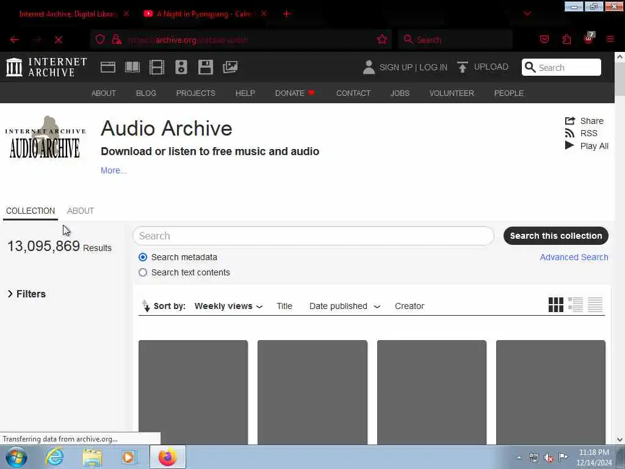This screenshot has height=469, width=625.
Task: Go back with browser back arrow
Action: [x=15, y=40]
